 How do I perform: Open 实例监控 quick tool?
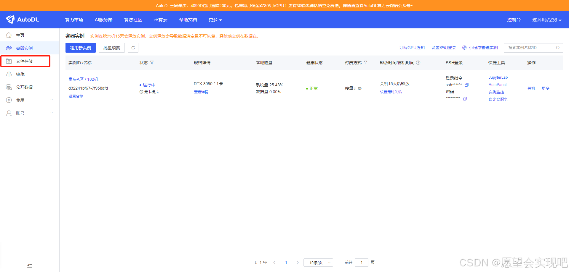[x=496, y=92]
